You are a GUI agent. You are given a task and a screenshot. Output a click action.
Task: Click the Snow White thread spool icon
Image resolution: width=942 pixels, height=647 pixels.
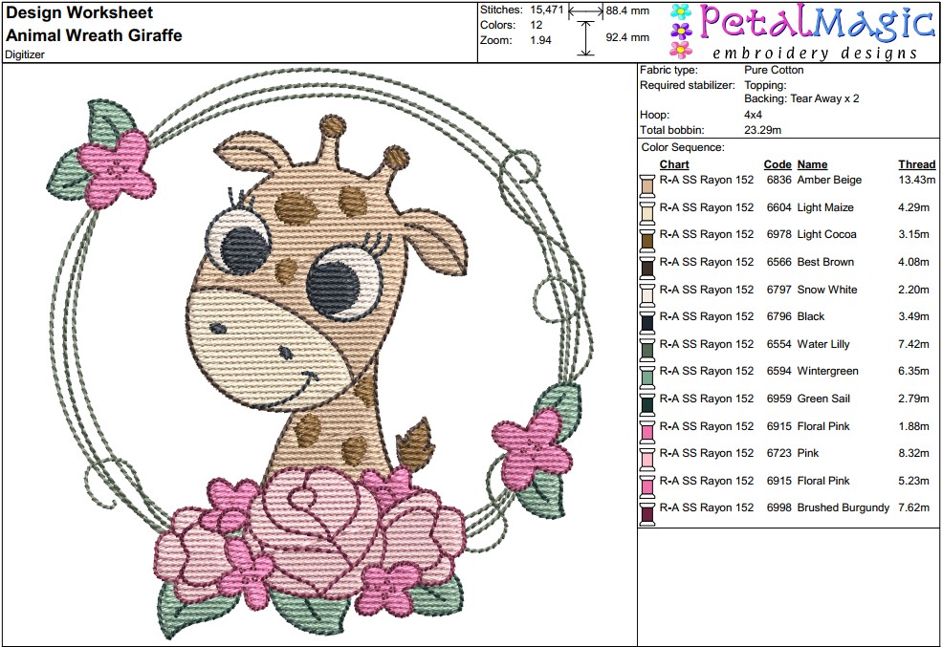pyautogui.click(x=647, y=294)
